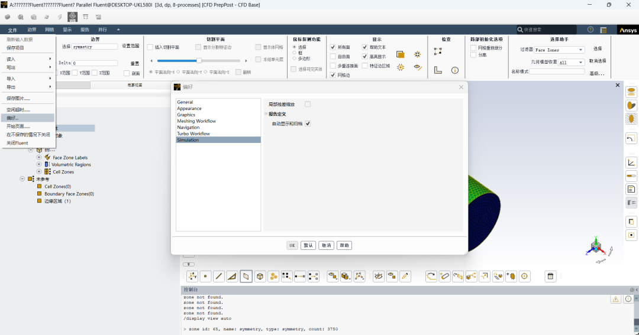Image resolution: width=639 pixels, height=335 pixels.
Task: Open the Face Zones filter dropdown
Action: coord(559,50)
